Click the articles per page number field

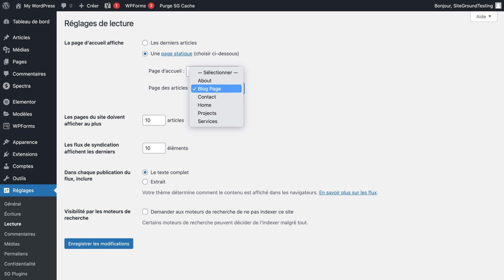point(154,120)
